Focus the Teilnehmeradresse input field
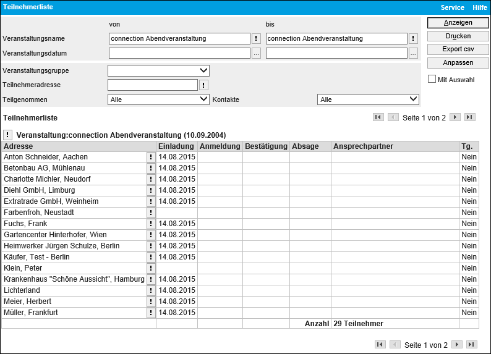This screenshot has height=354, width=491. (153, 85)
